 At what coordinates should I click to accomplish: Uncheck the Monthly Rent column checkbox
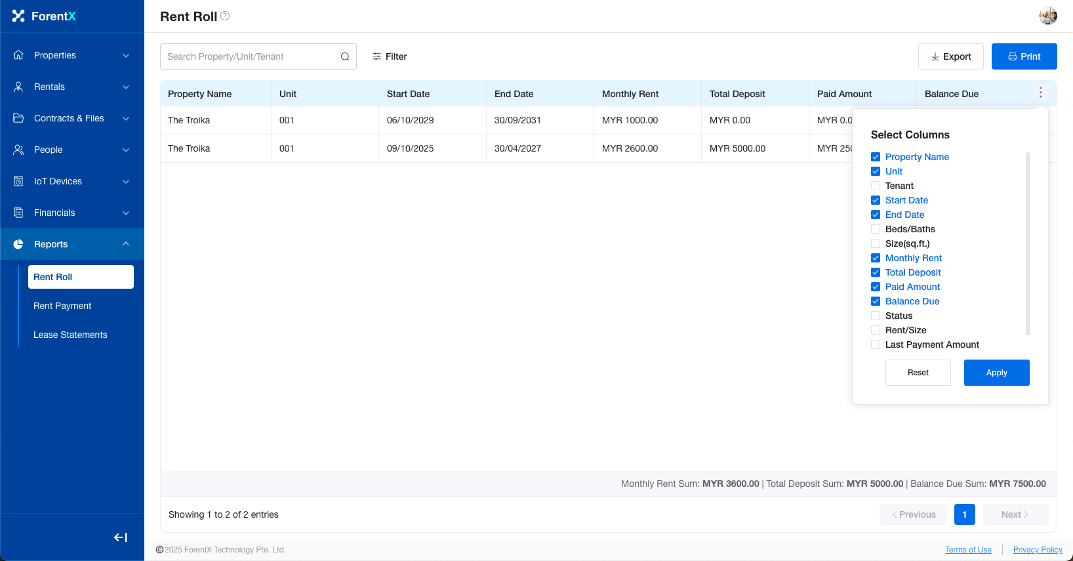click(x=876, y=258)
